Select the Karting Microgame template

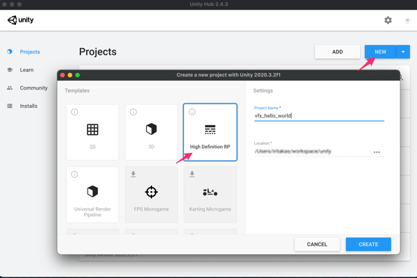click(210, 195)
